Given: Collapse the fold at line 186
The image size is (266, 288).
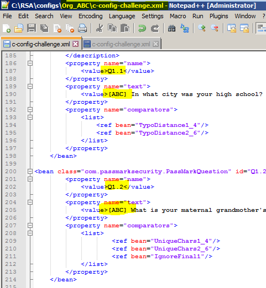Looking at the screenshot, I should point(30,63).
